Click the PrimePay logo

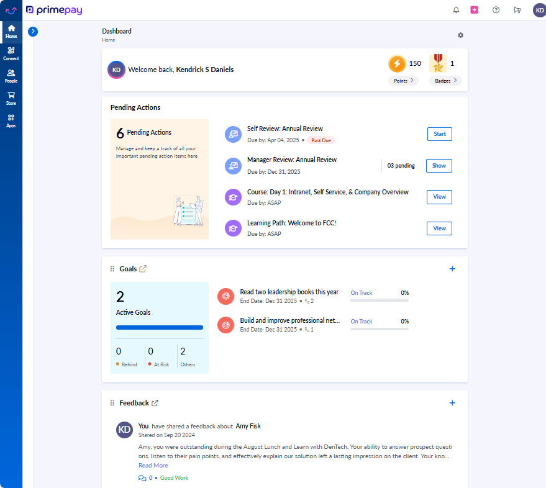click(54, 10)
